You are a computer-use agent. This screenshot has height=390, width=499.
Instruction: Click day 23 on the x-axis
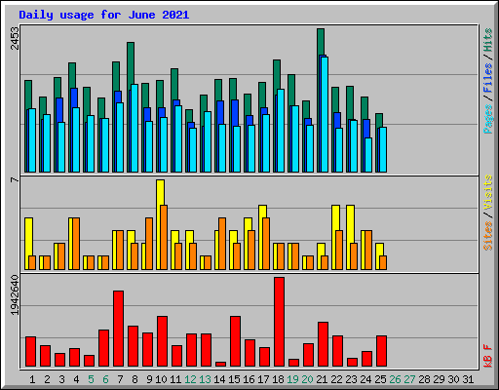[351, 379]
